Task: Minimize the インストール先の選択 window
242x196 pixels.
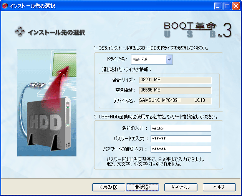Action: tap(218, 6)
